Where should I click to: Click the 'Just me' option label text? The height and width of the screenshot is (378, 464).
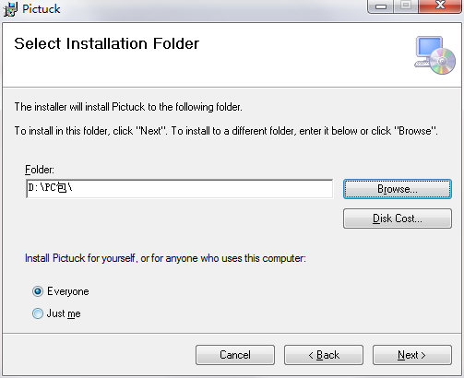(x=64, y=313)
